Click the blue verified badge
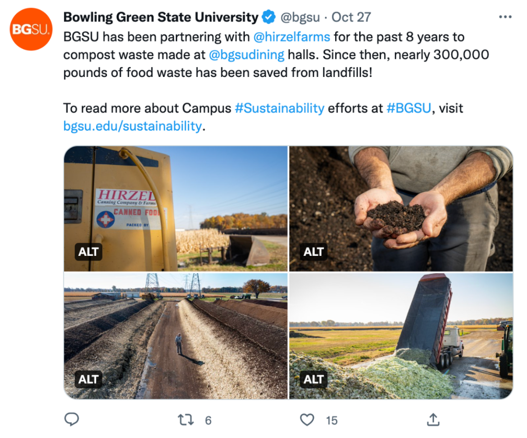The height and width of the screenshot is (438, 527). [269, 18]
